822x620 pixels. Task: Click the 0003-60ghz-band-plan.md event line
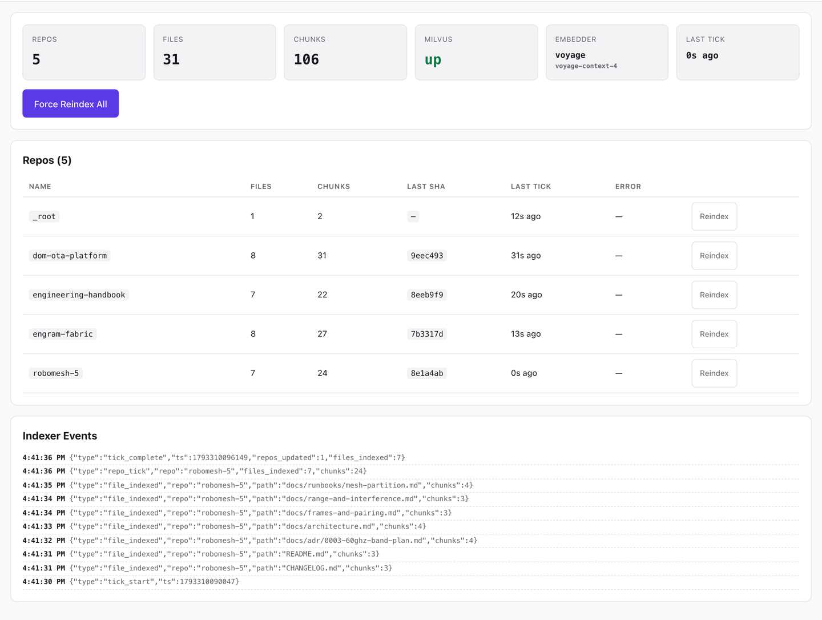(411, 541)
